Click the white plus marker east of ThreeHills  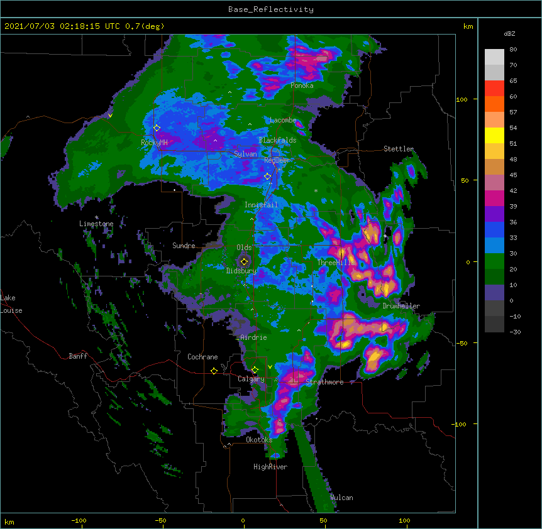click(385, 236)
